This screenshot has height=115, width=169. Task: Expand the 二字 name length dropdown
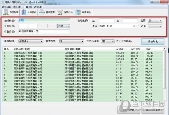(x=64, y=26)
